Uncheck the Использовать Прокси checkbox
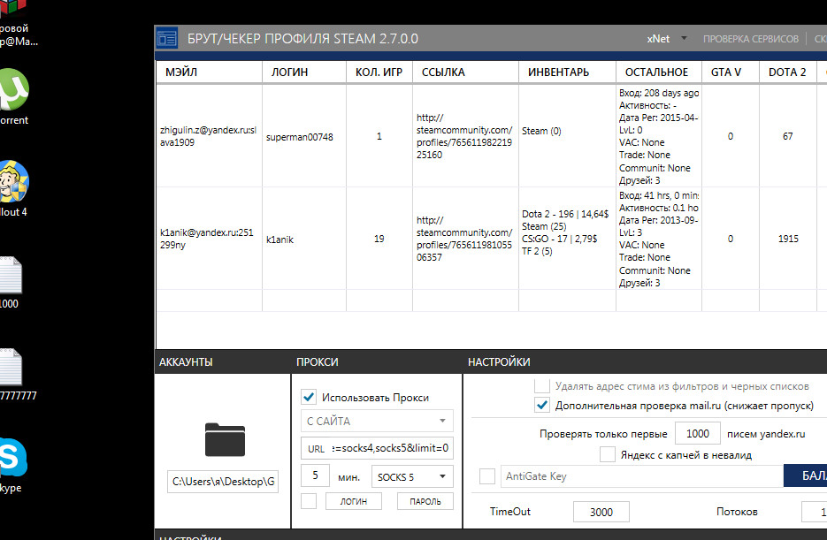The width and height of the screenshot is (827, 540). 309,397
